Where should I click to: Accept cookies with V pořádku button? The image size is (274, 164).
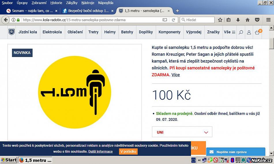pyautogui.click(x=128, y=151)
